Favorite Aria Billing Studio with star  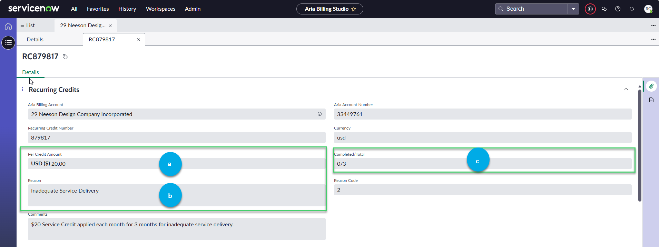coord(354,9)
